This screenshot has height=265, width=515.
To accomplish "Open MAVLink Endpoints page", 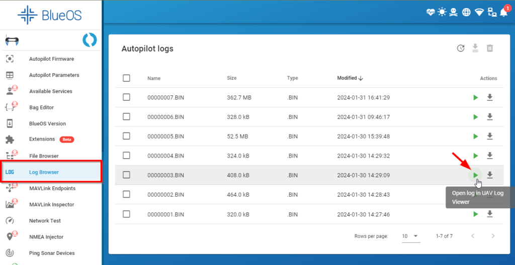I will 51,188.
